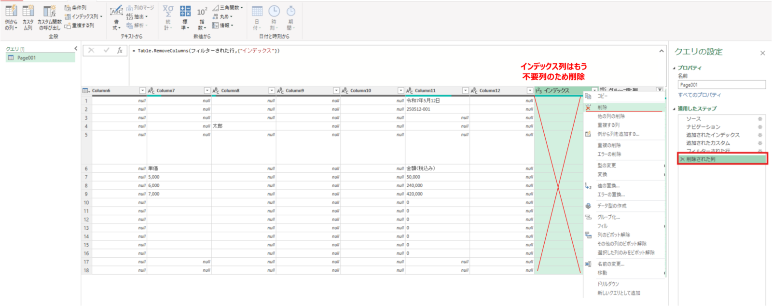
Task: Open the 型の変更 submenu
Action: pyautogui.click(x=624, y=166)
